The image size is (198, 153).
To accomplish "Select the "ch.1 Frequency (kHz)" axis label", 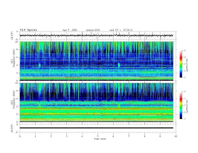I will [x=13, y=61].
